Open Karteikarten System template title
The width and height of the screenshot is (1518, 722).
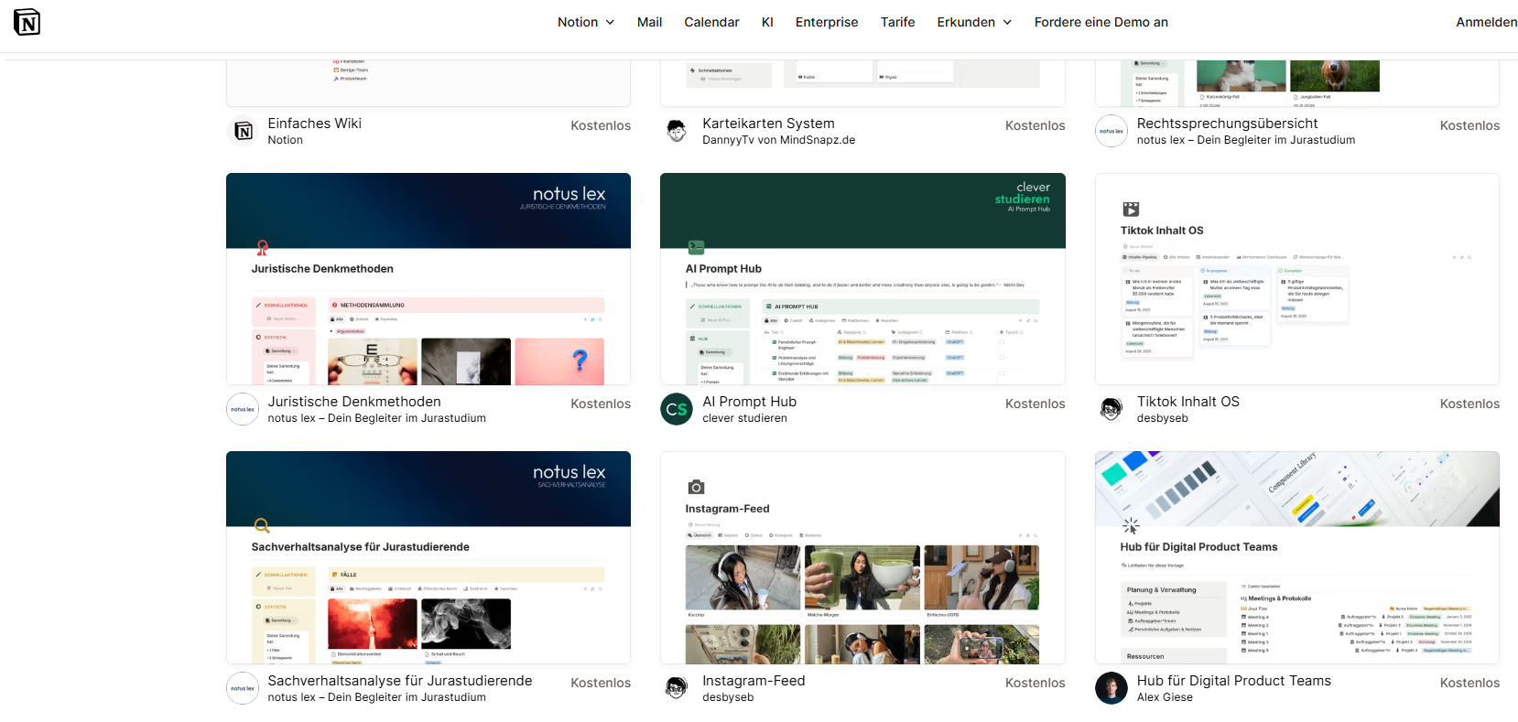point(768,124)
